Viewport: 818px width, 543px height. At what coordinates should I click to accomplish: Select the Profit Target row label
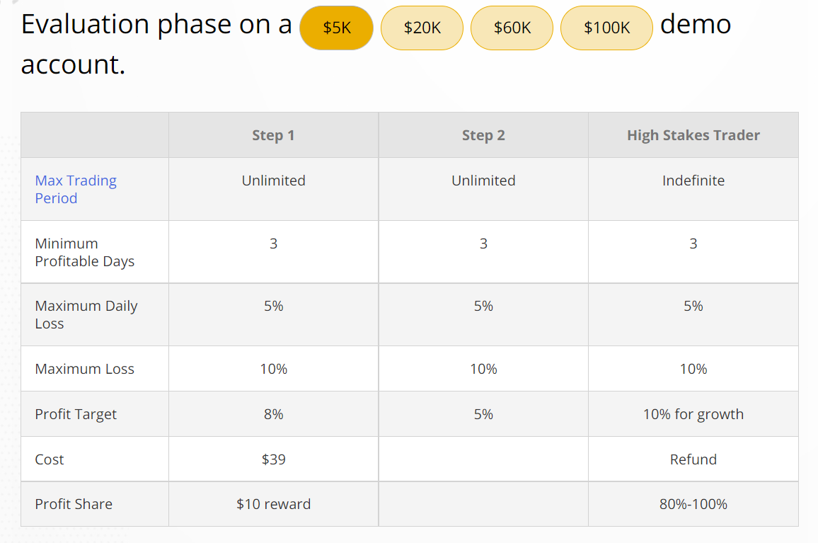[x=76, y=414]
